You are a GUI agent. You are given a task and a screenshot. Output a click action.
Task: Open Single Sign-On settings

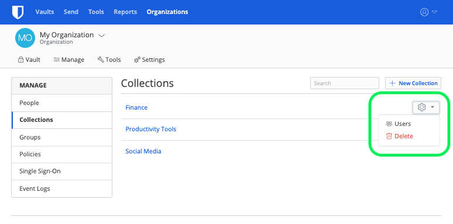(62, 171)
